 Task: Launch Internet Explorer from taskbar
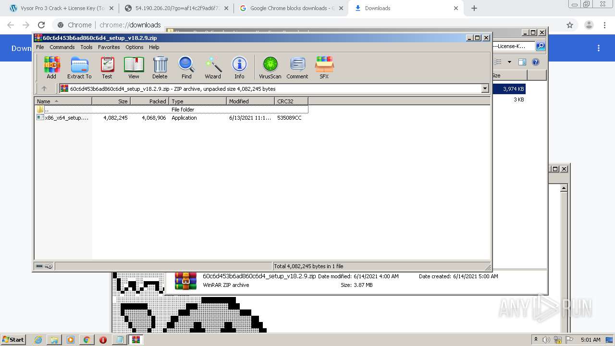[x=38, y=340]
